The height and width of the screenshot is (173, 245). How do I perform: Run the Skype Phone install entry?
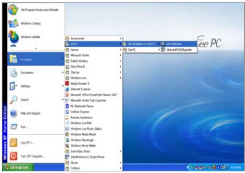[x=94, y=157]
